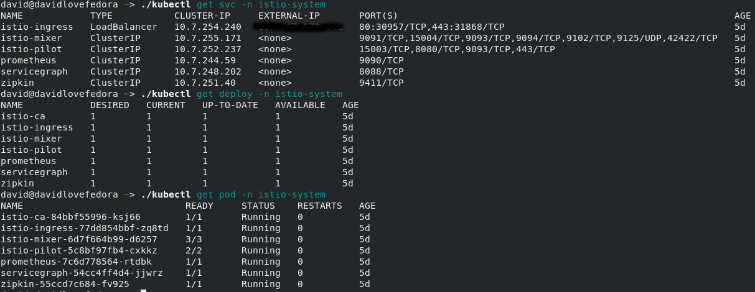Click the prometheus service row name
The height and width of the screenshot is (292, 755).
click(x=29, y=60)
